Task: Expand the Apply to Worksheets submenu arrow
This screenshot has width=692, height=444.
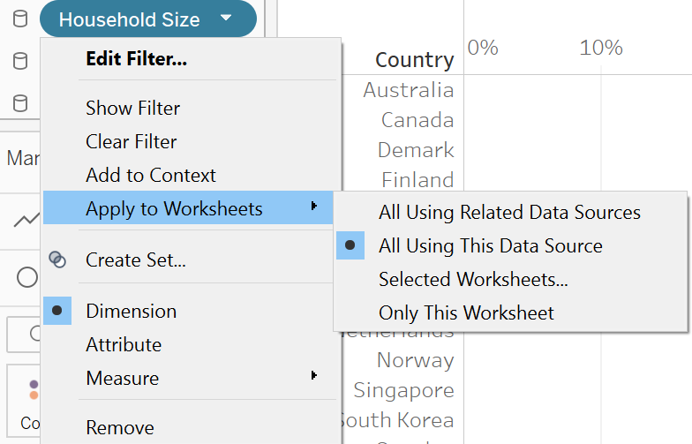Action: tap(314, 208)
